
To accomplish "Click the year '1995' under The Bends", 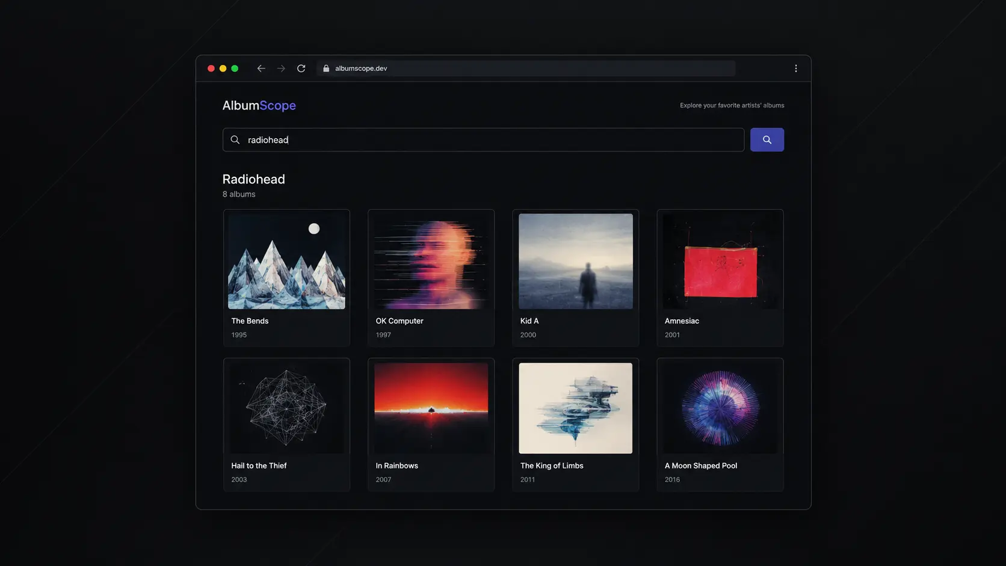I will point(239,335).
